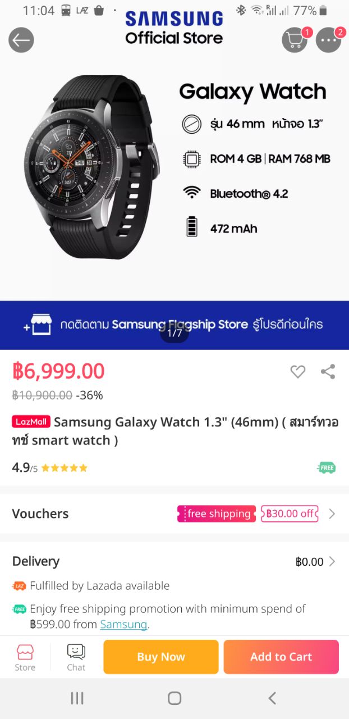Expand the Vouchers row chevron
This screenshot has width=349, height=719.
click(x=332, y=513)
